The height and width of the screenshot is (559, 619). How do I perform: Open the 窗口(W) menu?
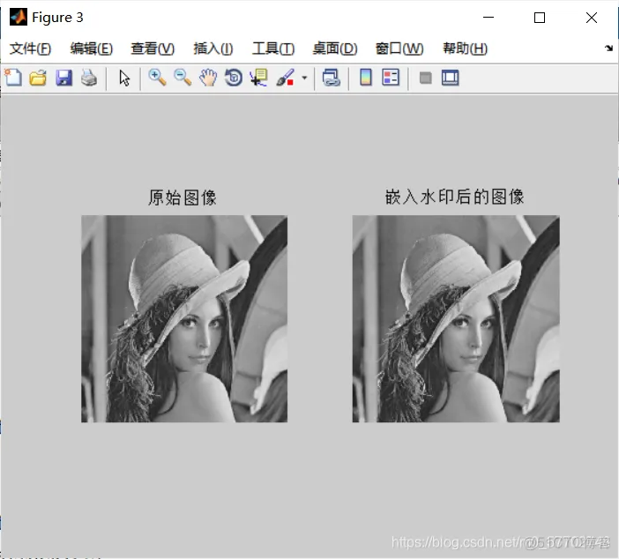pyautogui.click(x=399, y=48)
